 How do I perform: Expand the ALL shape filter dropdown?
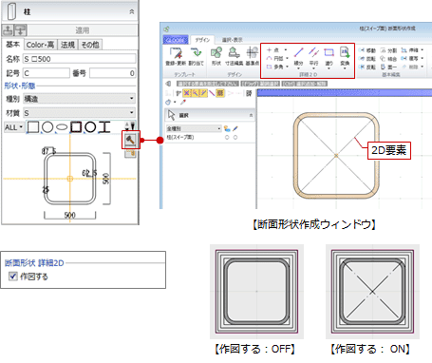click(14, 127)
